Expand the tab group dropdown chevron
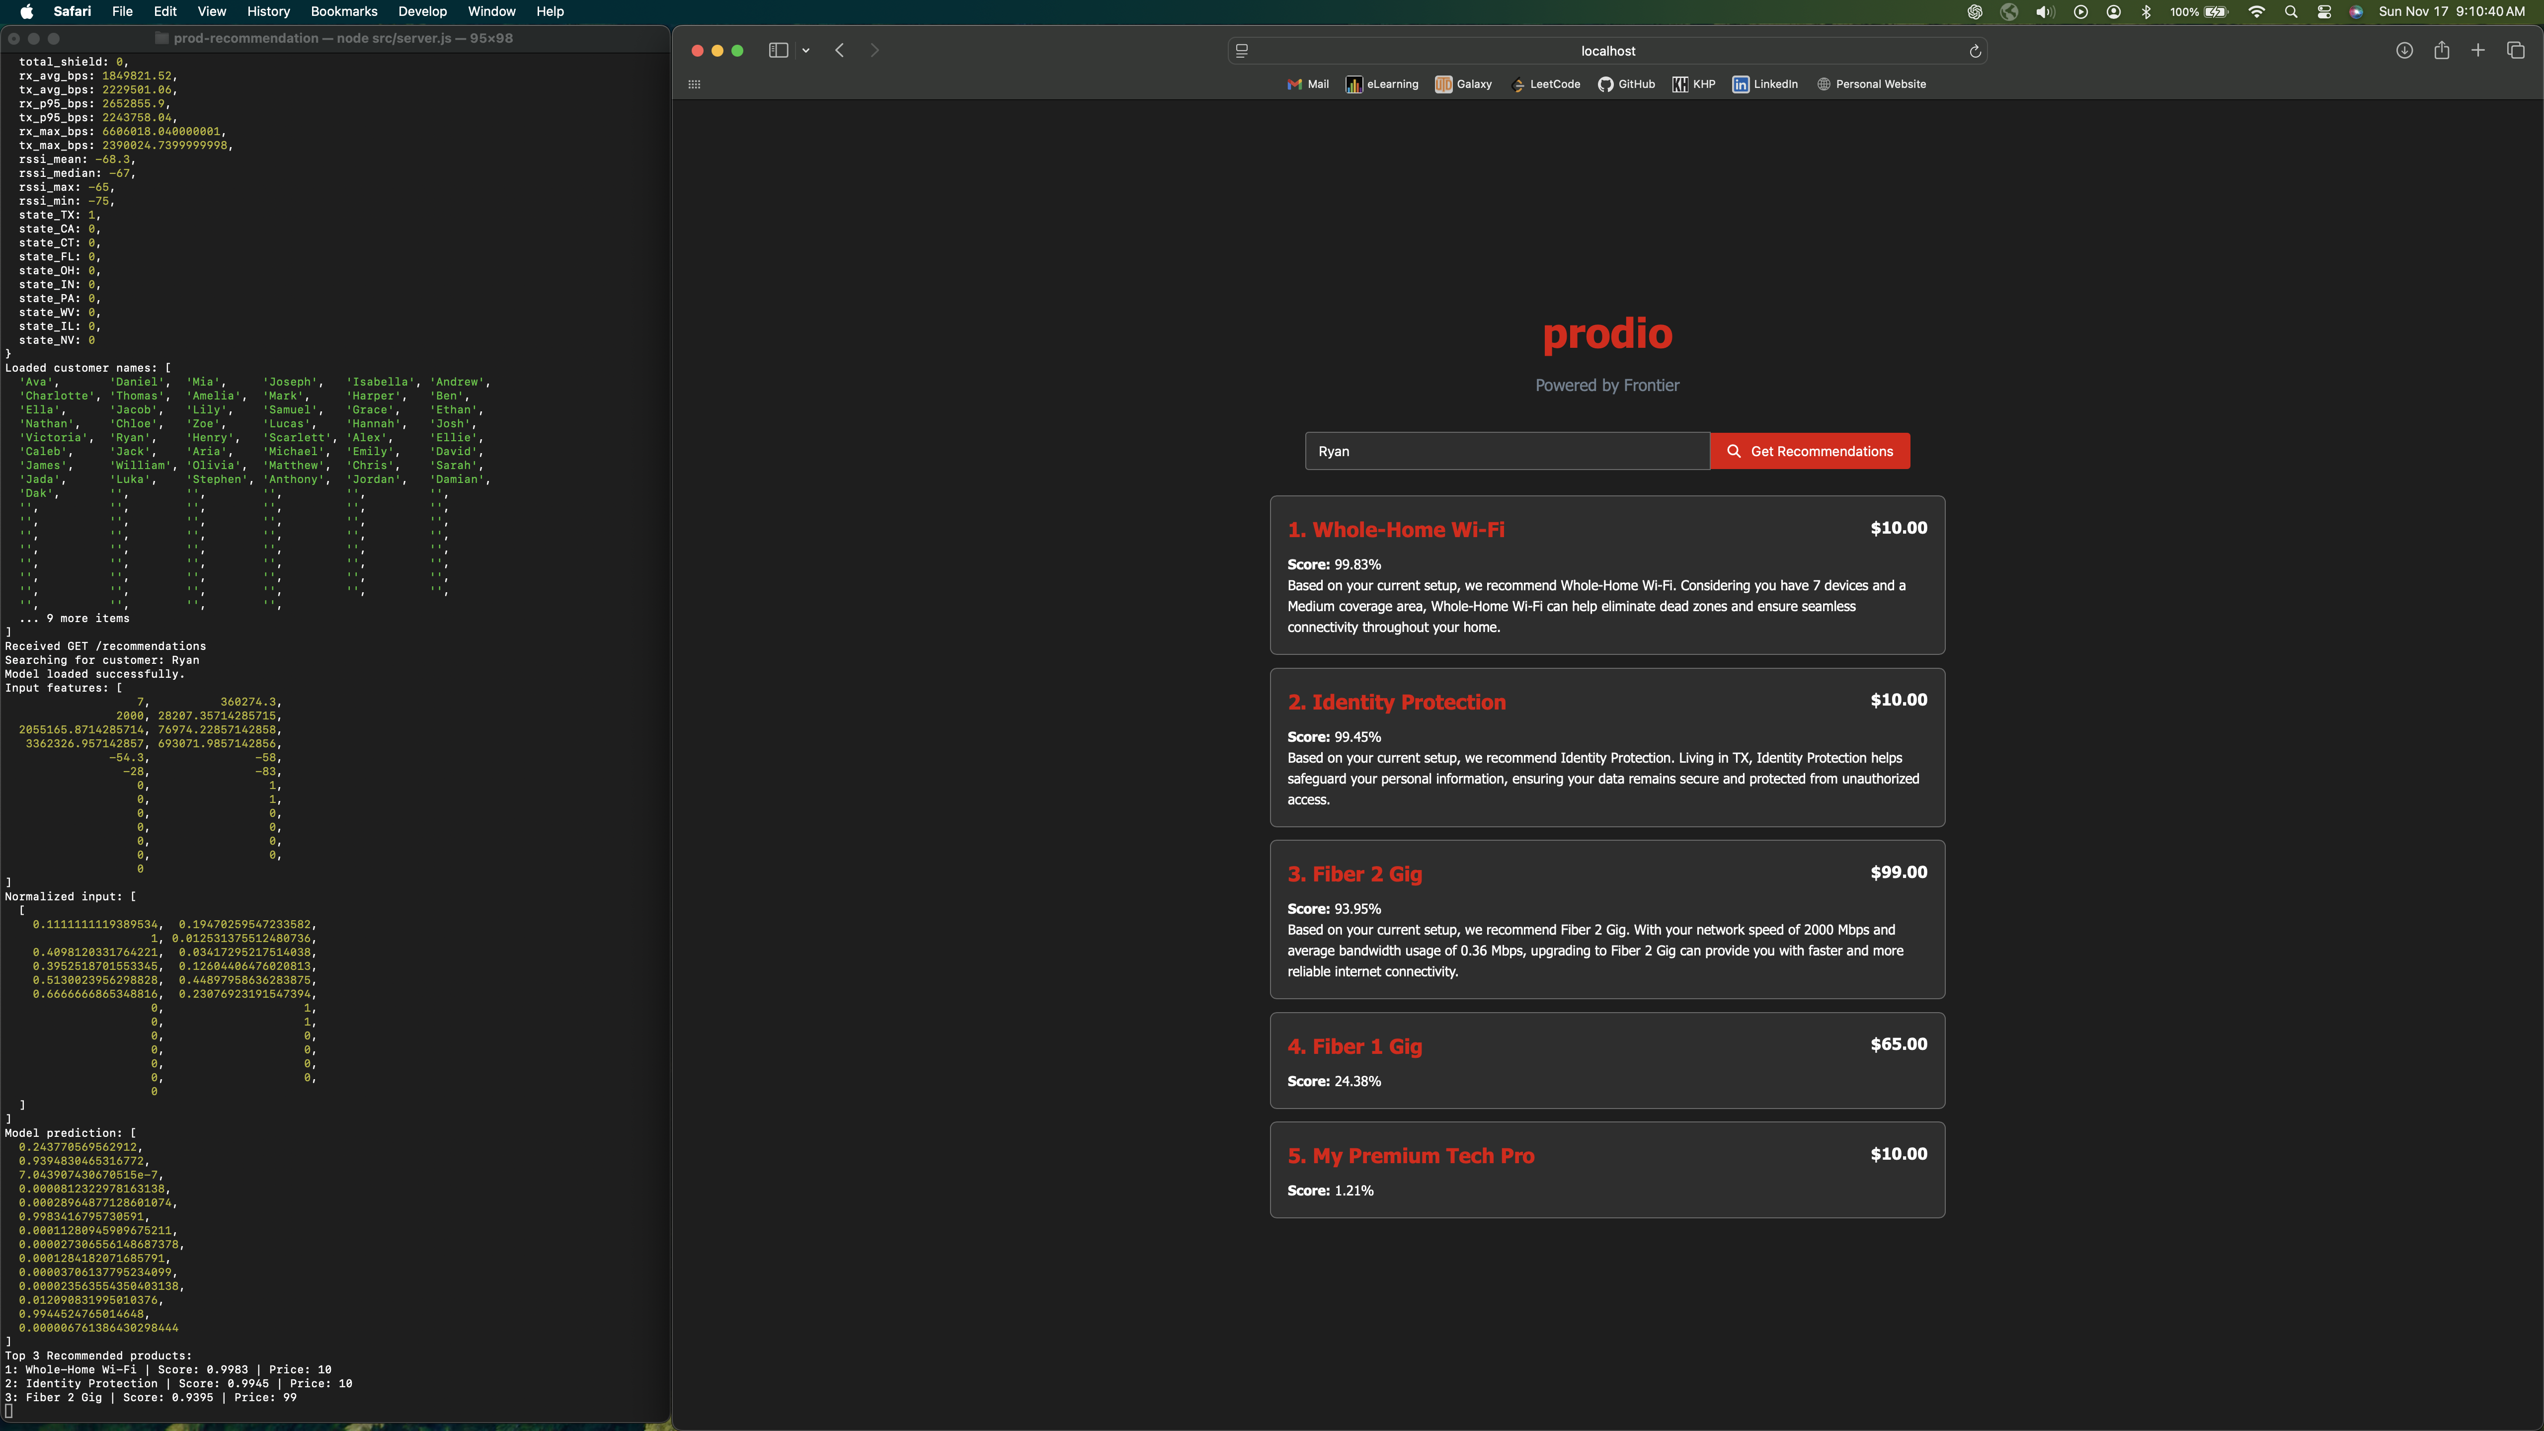 click(806, 50)
